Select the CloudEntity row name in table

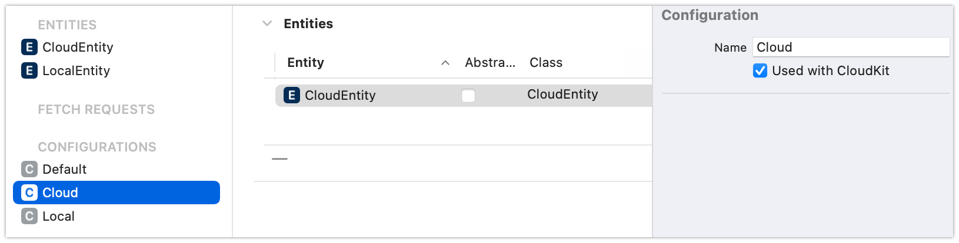tap(340, 95)
